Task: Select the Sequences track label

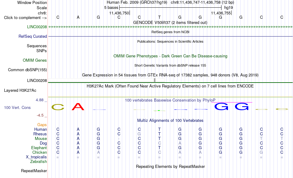Action: (x=37, y=46)
